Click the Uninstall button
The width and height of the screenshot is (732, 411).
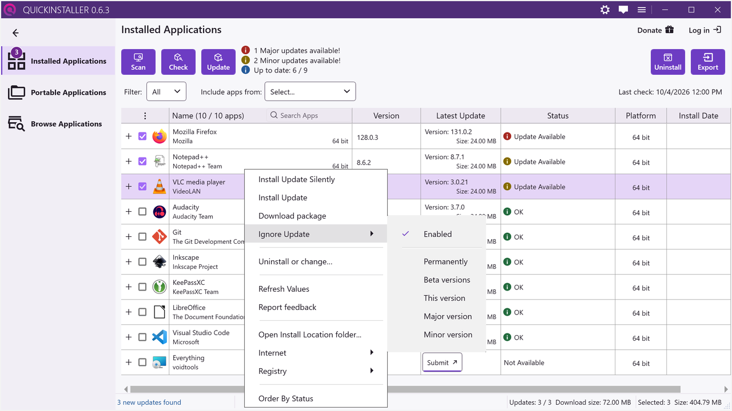pos(668,62)
